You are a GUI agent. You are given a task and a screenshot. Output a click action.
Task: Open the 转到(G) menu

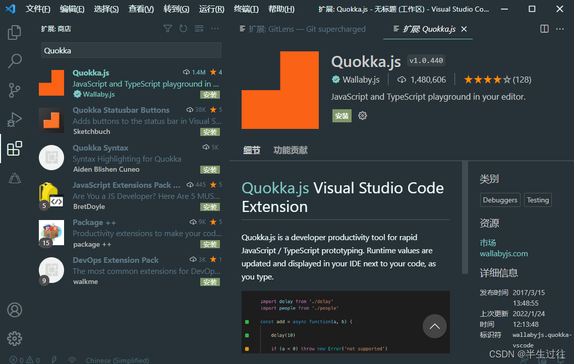click(177, 9)
